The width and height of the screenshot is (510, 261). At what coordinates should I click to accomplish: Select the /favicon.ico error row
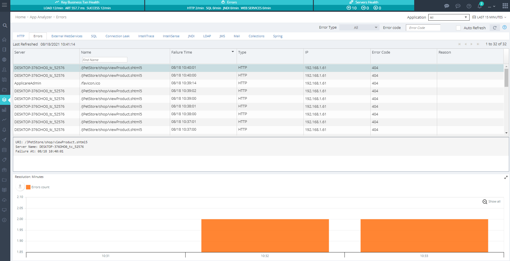[91, 83]
